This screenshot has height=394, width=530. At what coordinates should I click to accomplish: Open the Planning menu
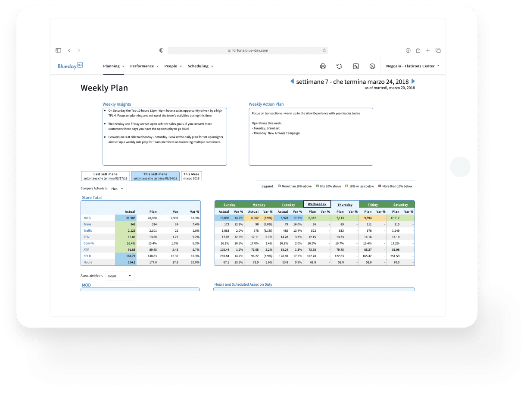tap(114, 66)
